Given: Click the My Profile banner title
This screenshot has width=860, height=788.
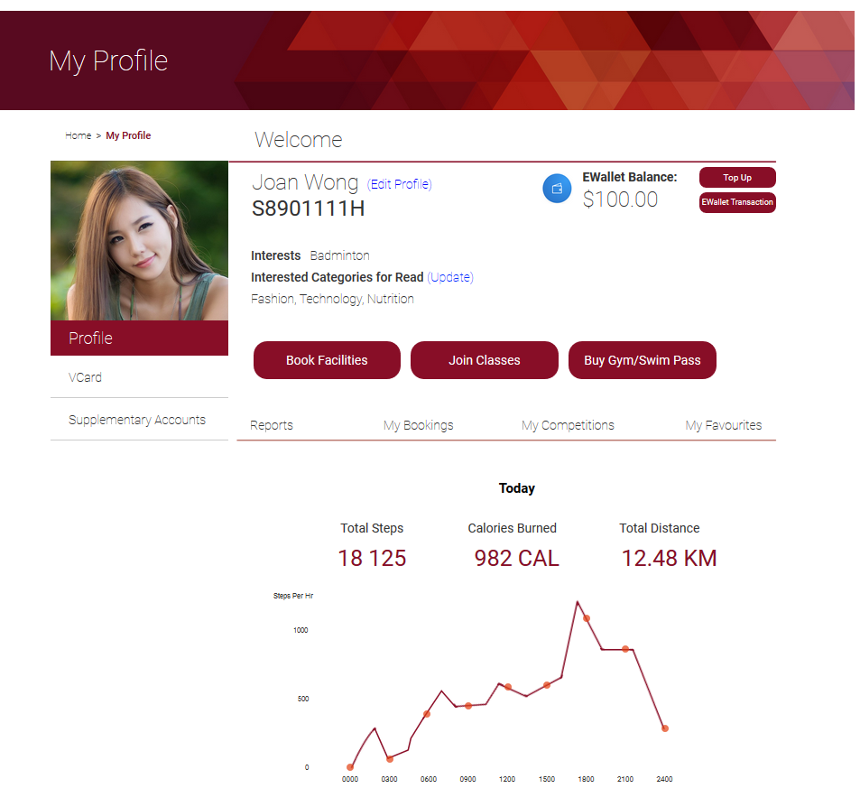Looking at the screenshot, I should [108, 60].
